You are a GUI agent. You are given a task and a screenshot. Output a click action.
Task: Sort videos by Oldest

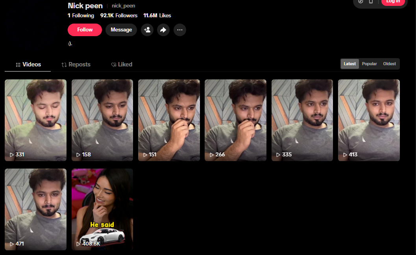coord(389,64)
